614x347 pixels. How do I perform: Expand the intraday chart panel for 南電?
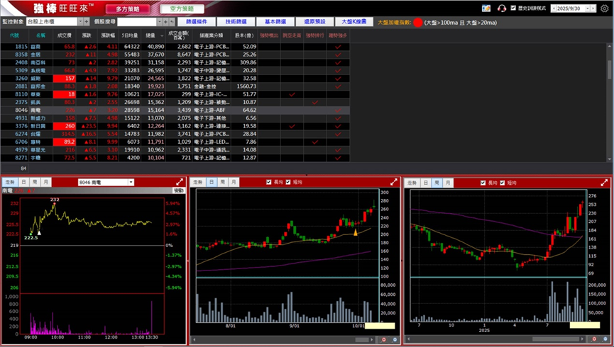pyautogui.click(x=180, y=182)
